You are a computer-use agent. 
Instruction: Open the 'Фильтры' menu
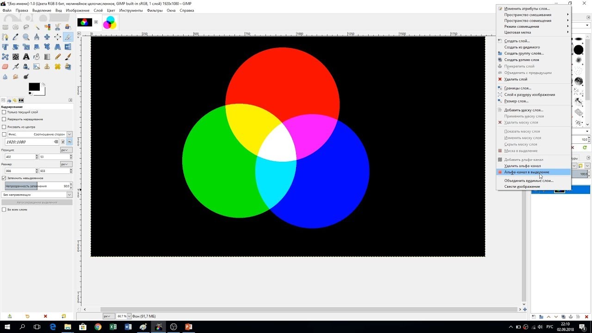coord(154,10)
